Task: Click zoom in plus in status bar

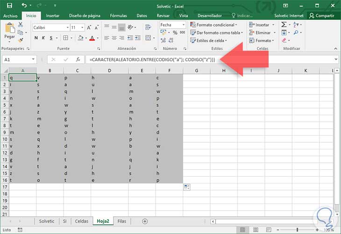Action: pos(317,230)
